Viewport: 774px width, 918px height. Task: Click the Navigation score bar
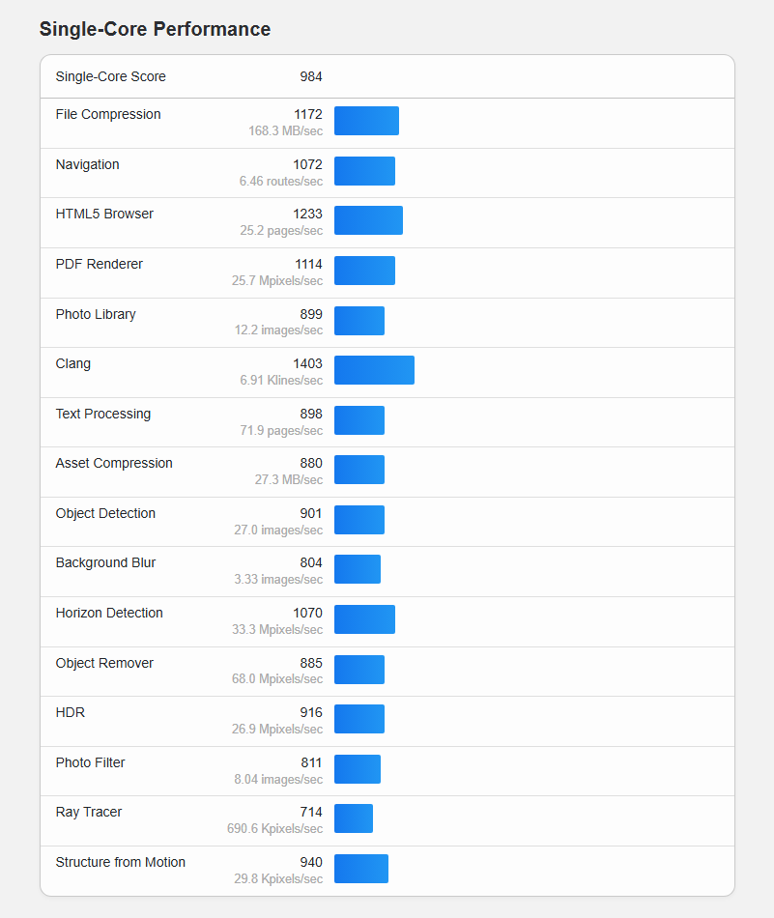pyautogui.click(x=364, y=171)
